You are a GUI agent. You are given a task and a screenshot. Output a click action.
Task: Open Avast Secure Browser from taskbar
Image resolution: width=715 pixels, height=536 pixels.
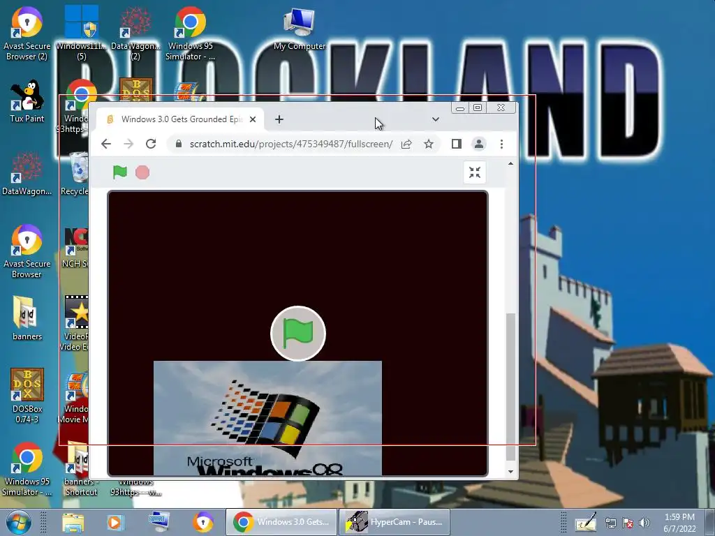[203, 522]
